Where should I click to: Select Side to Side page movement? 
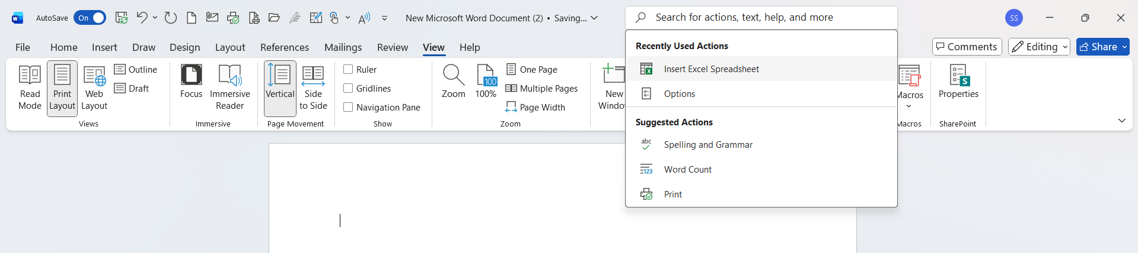tap(313, 87)
